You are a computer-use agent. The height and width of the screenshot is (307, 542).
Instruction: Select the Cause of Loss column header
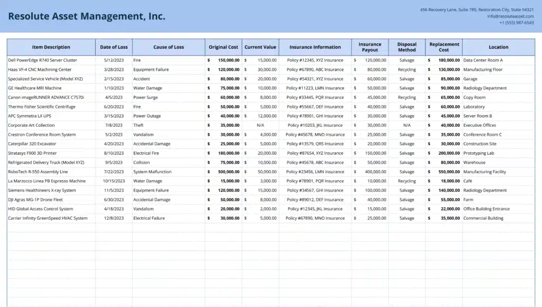pos(169,47)
